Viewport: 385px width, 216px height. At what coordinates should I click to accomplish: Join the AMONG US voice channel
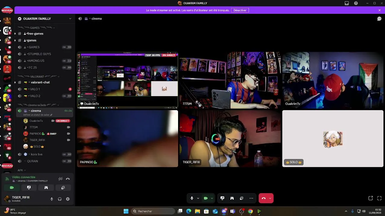[45, 61]
